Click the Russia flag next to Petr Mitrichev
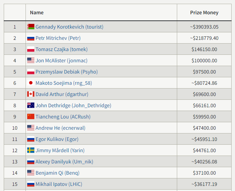Viewport: 235px width, 191px height. pyautogui.click(x=31, y=38)
